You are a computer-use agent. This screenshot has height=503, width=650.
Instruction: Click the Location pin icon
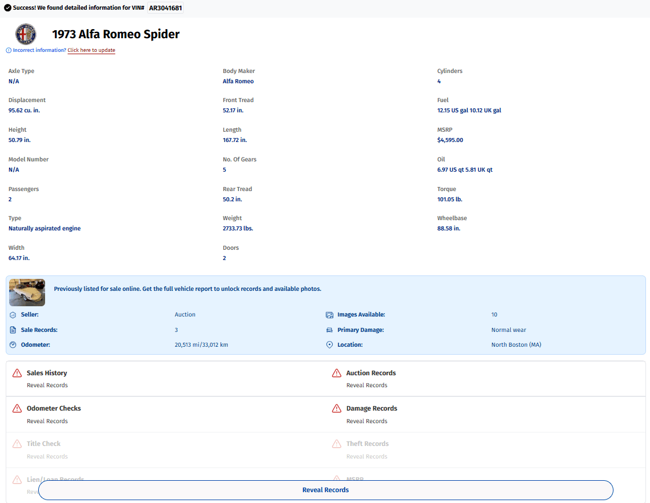[329, 344]
